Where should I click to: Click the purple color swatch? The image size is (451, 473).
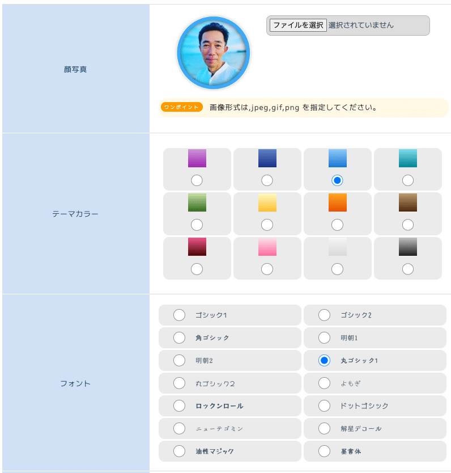tap(197, 158)
